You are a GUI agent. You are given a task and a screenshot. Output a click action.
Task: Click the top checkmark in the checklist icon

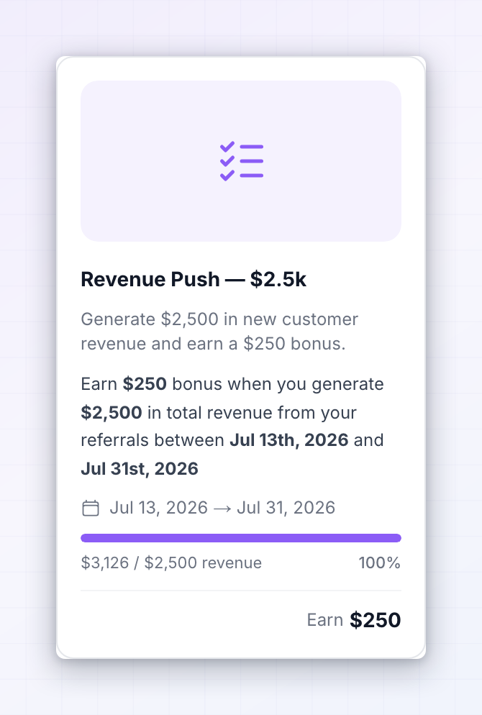tap(227, 146)
